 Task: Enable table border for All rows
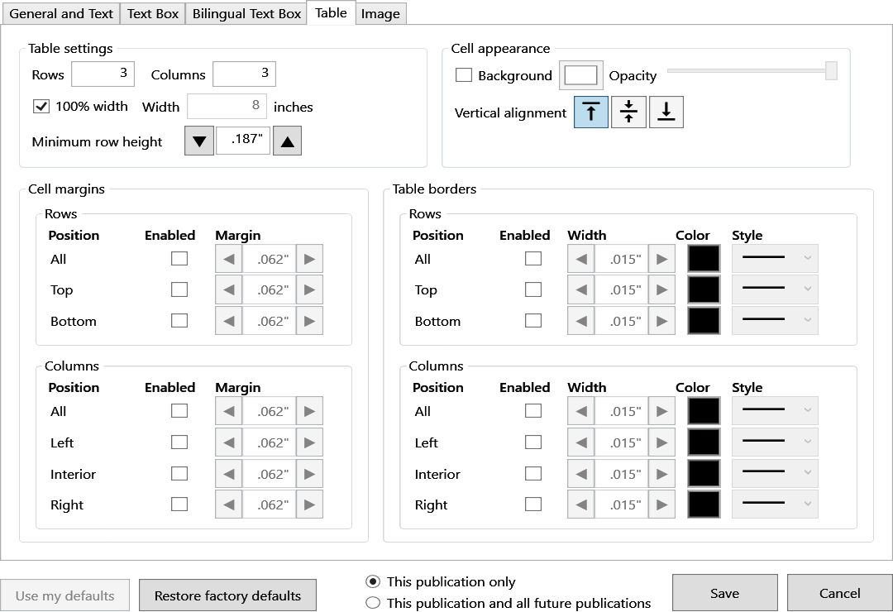533,259
